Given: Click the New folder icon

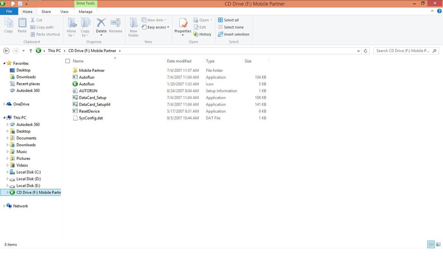Looking at the screenshot, I should 134,23.
